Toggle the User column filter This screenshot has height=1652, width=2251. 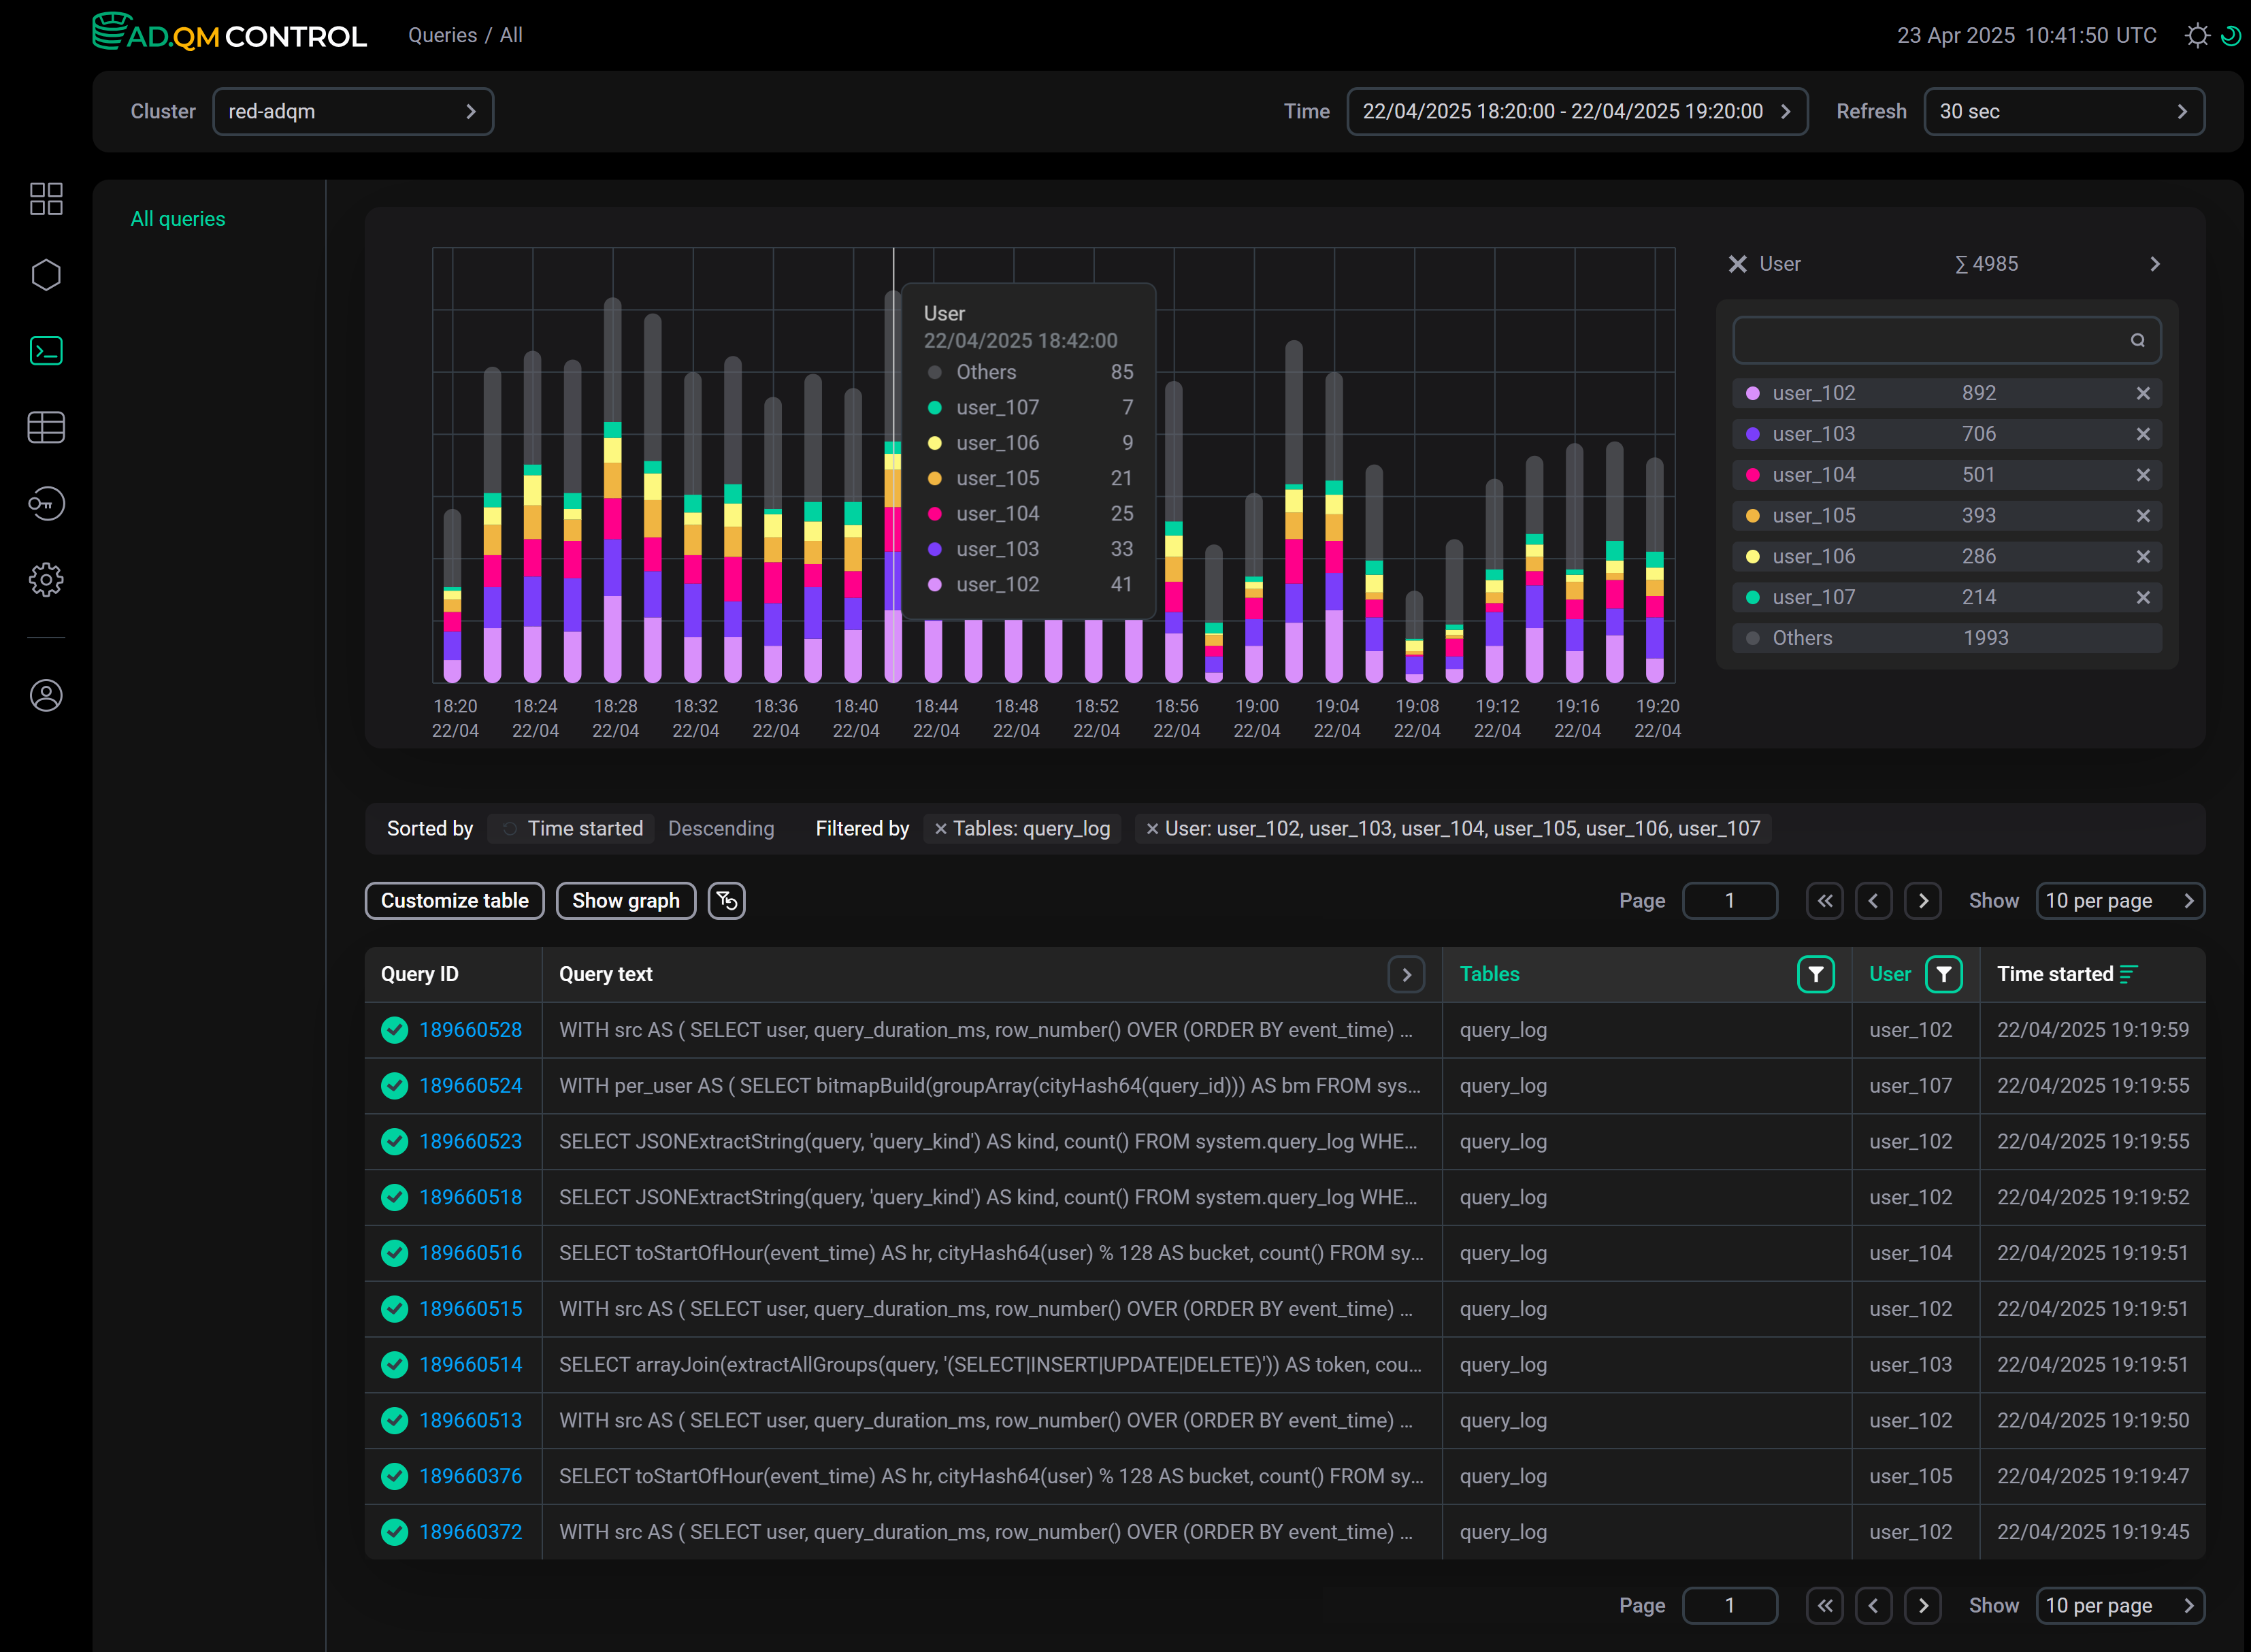click(1943, 974)
